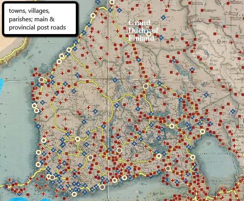Select the town circle marker at map's top edge
Screen dimensions: 244x201
coord(112,2)
